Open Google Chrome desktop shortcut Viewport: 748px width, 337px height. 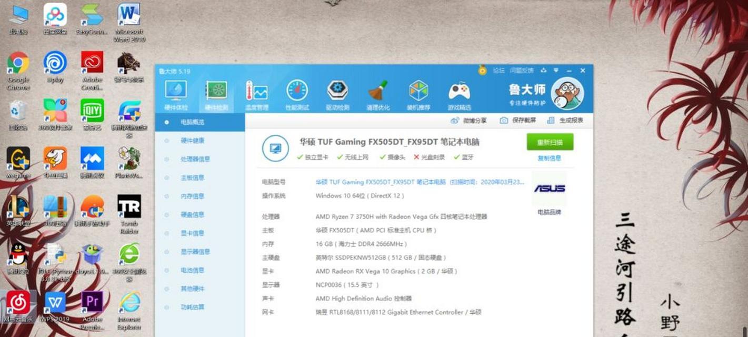coord(18,70)
